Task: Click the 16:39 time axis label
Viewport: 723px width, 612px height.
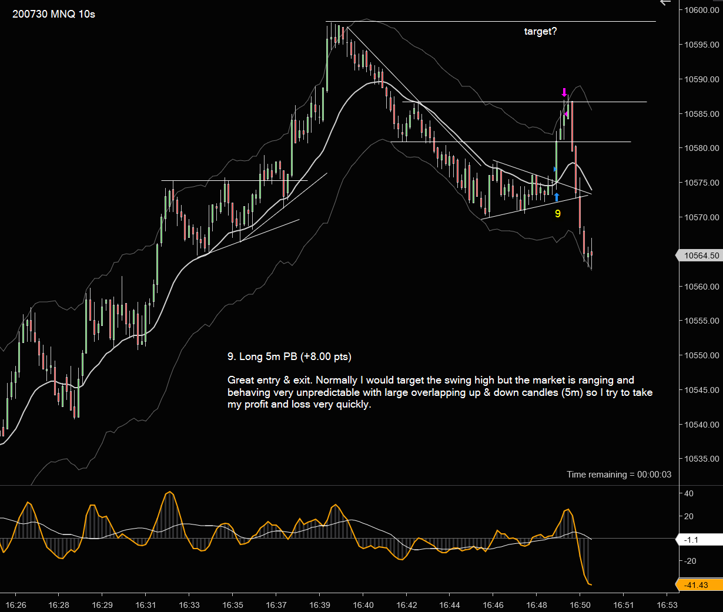Action: click(x=320, y=605)
